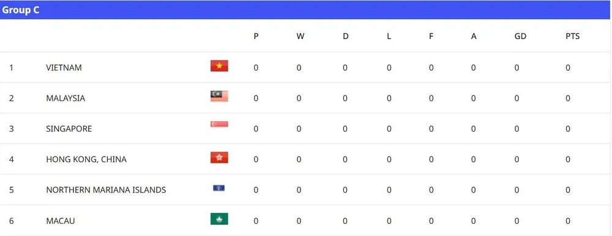The image size is (612, 236).
Task: Open the VIETNAM team name
Action: coord(64,67)
